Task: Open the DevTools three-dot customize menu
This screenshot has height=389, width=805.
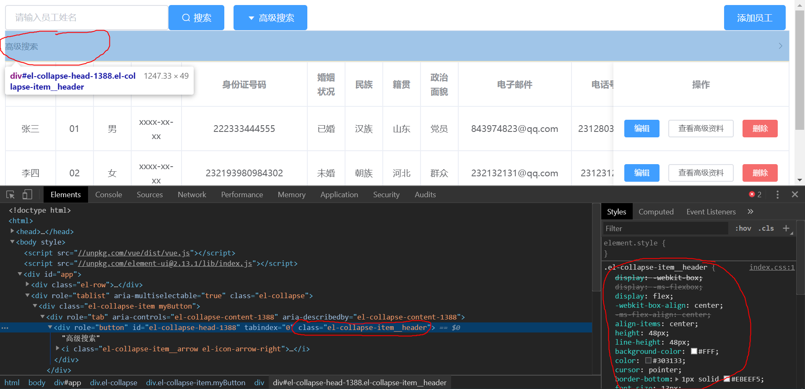Action: [777, 194]
